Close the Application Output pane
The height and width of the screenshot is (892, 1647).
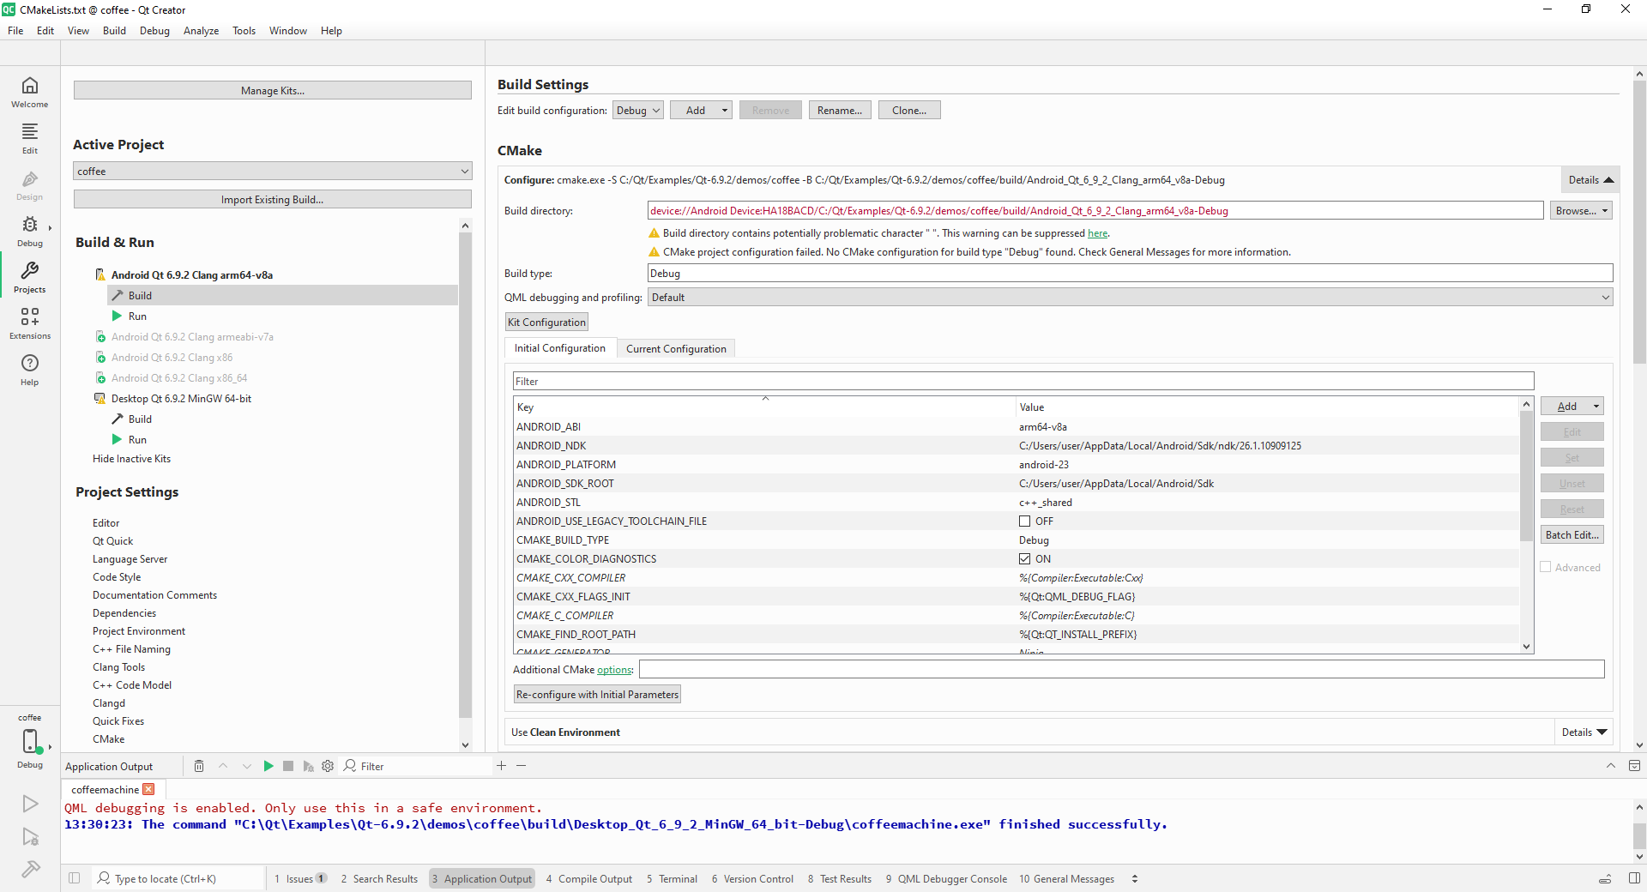tap(1634, 765)
